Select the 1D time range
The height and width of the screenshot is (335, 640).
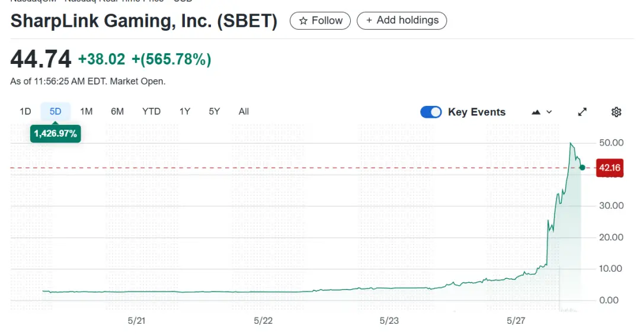point(25,111)
